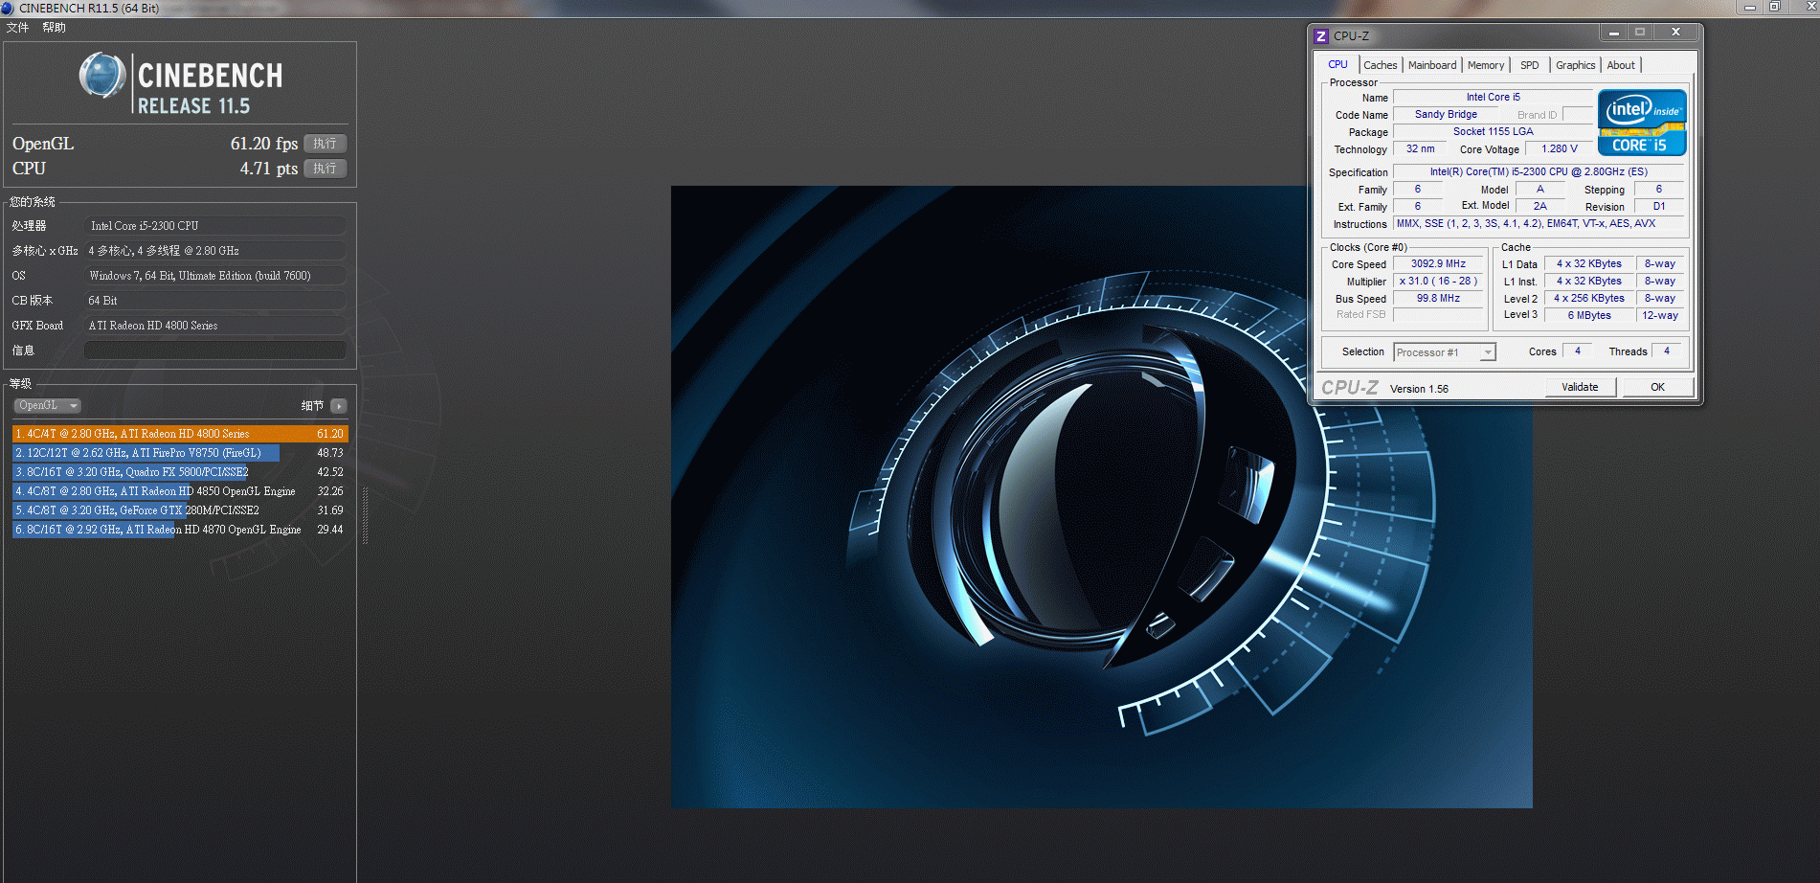This screenshot has width=1820, height=883.
Task: Click the CB version field 64 Bit
Action: (x=215, y=301)
